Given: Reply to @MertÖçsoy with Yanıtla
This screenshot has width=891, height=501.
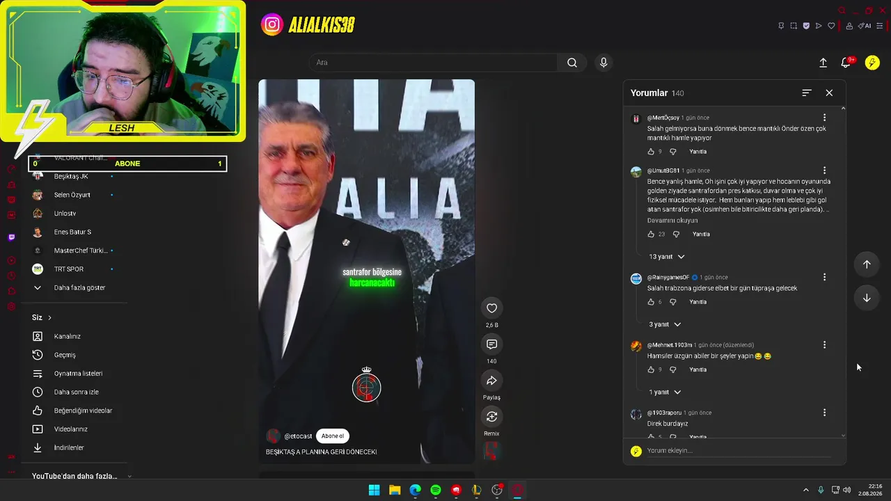Looking at the screenshot, I should point(697,152).
